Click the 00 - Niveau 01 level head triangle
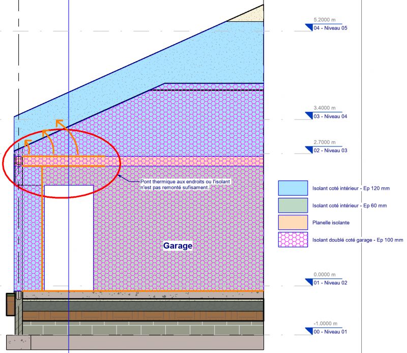Image resolution: width=407 pixels, height=353 pixels. click(309, 332)
